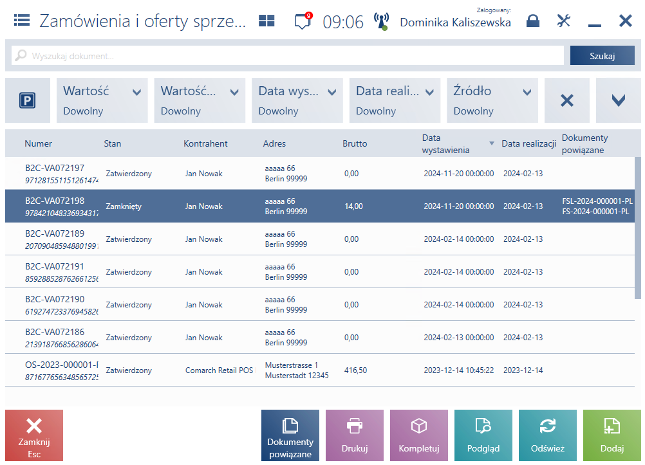Sort by the Brutto column header

(355, 143)
